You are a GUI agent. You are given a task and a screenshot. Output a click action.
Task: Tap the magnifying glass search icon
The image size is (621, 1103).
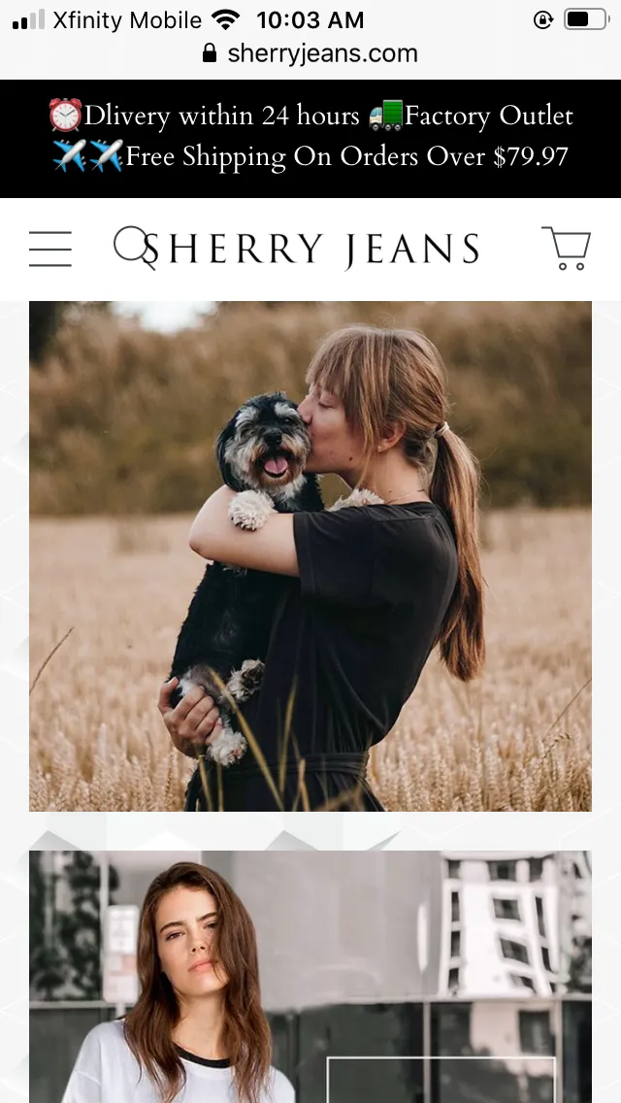pyautogui.click(x=132, y=246)
